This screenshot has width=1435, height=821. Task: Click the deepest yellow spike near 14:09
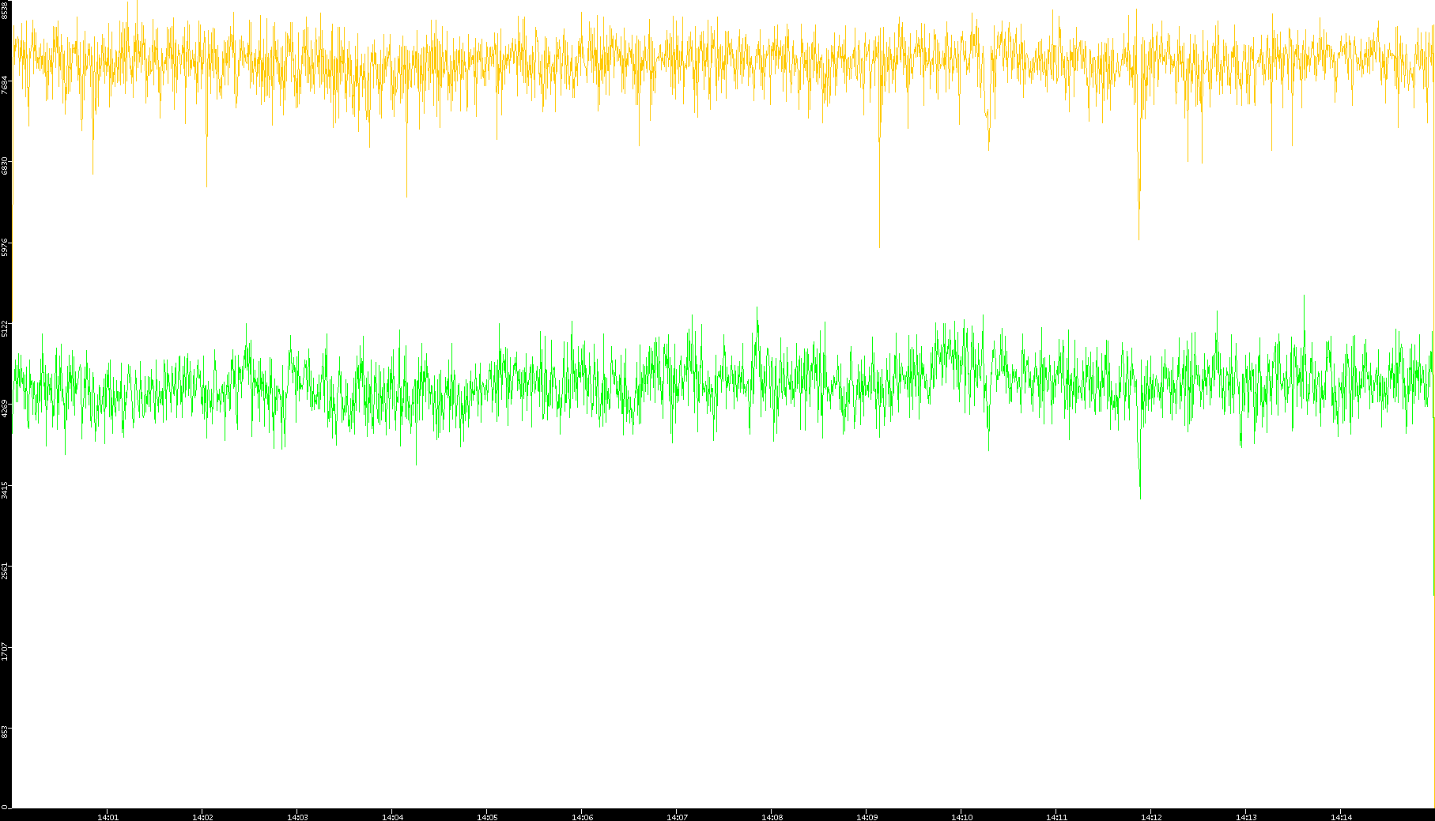[879, 245]
